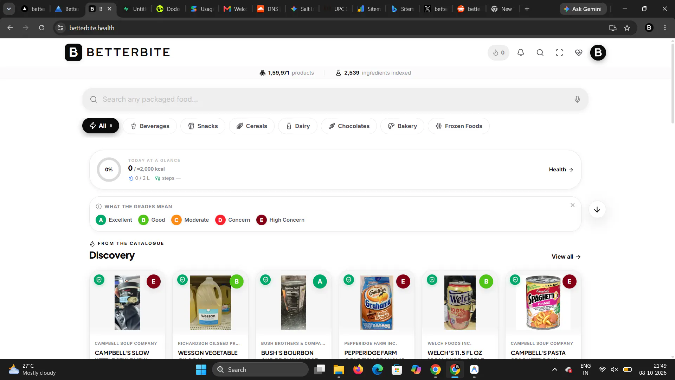Image resolution: width=675 pixels, height=380 pixels.
Task: Open the tab search dropdown chevron
Action: [9, 9]
